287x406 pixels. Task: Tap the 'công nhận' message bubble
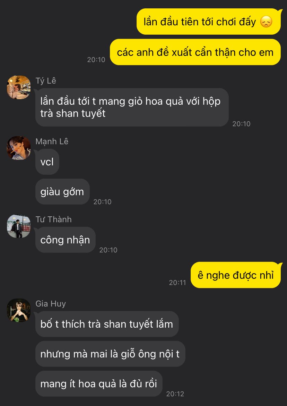pyautogui.click(x=66, y=240)
